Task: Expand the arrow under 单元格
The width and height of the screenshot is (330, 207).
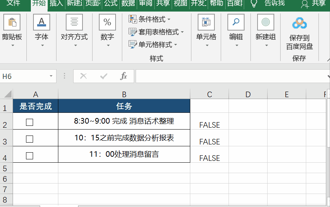Action: (x=207, y=45)
